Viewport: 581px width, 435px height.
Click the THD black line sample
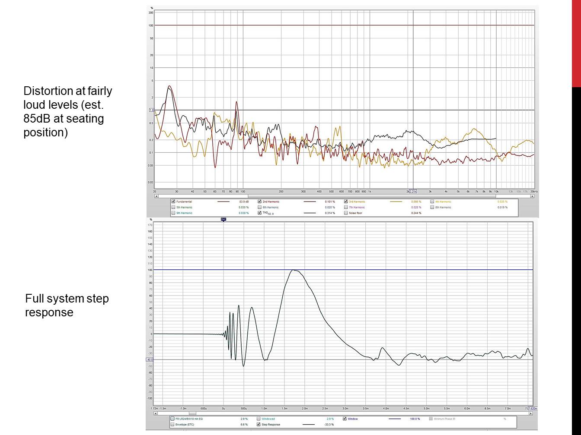tap(310, 213)
